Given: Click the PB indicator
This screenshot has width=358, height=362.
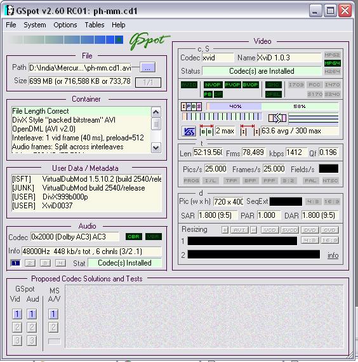Looking at the screenshot, I should click(x=208, y=94).
